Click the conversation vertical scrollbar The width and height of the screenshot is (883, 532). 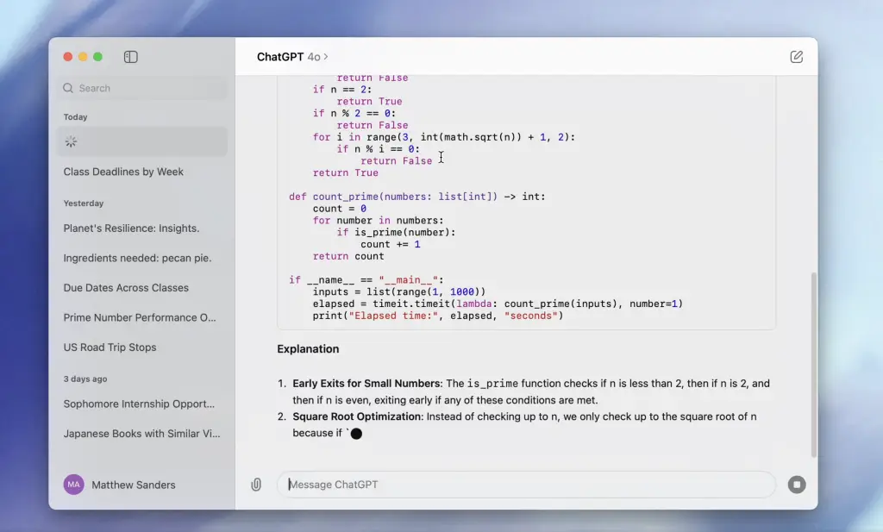[812, 362]
